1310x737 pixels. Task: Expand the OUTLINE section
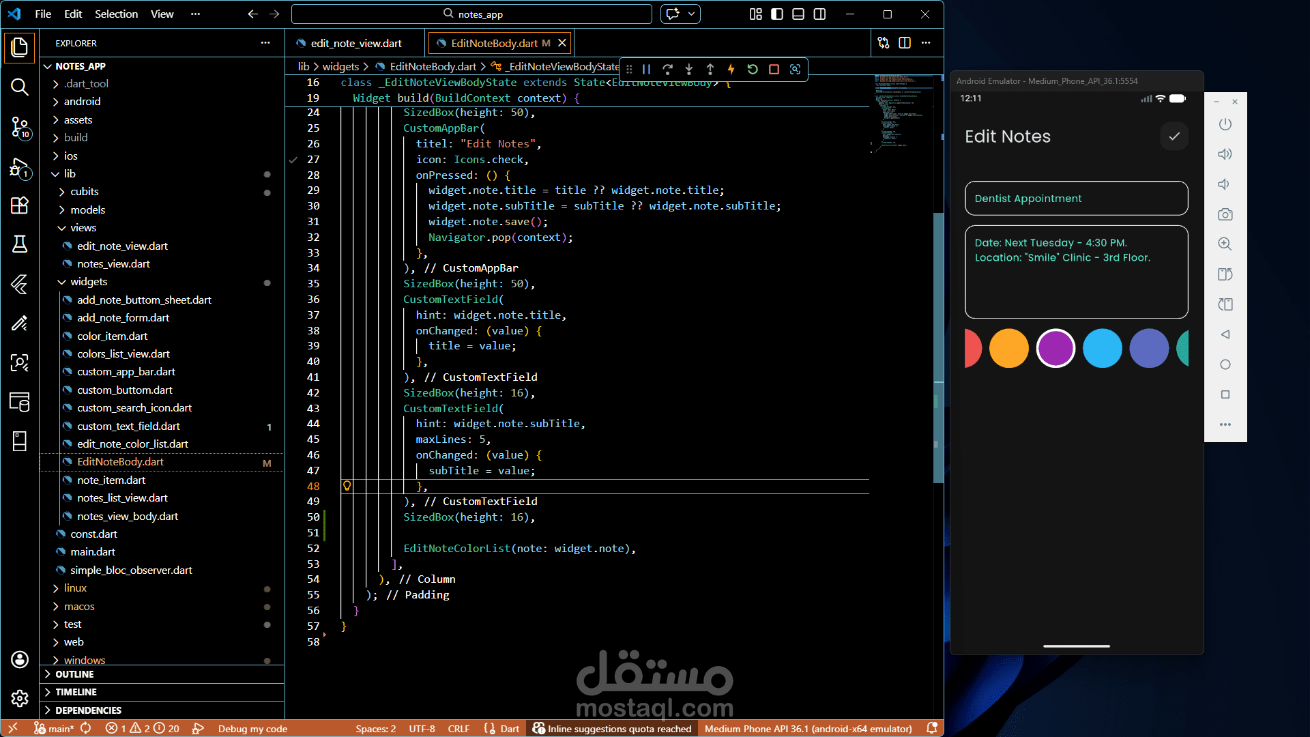coord(74,674)
